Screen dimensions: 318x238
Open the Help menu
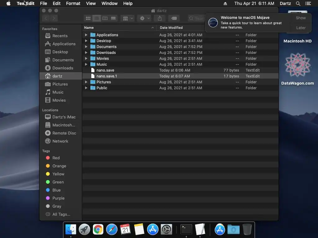tap(128, 3)
